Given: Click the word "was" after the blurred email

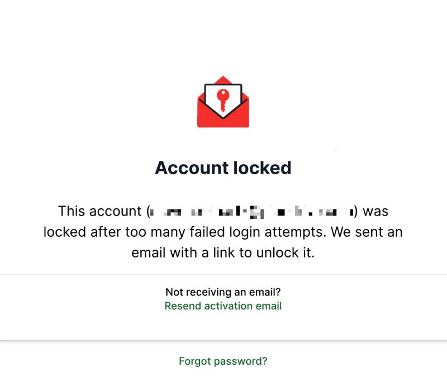Looking at the screenshot, I should (375, 212).
